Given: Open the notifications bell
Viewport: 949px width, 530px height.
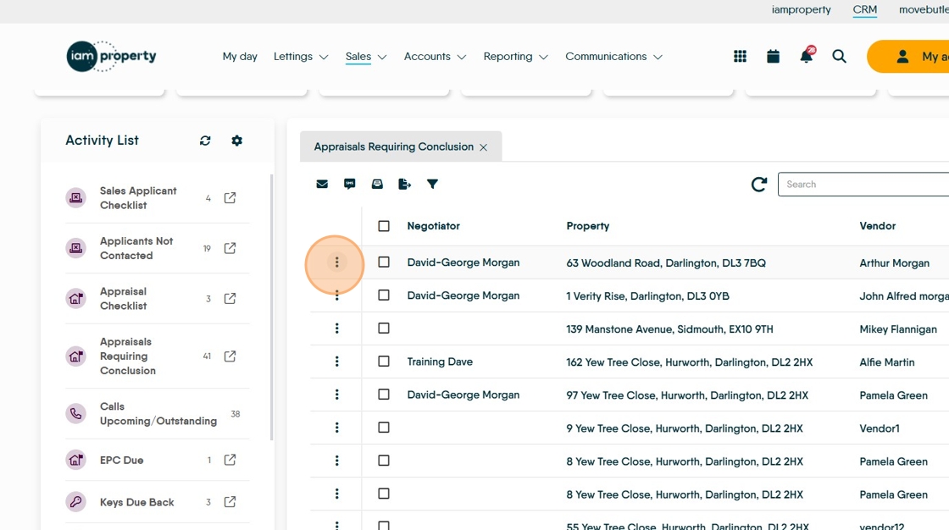Looking at the screenshot, I should (x=807, y=56).
